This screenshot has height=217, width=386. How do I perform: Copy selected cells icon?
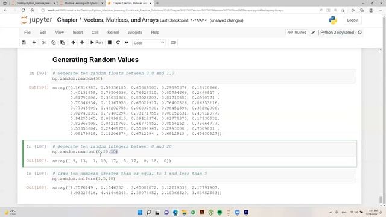point(54,43)
